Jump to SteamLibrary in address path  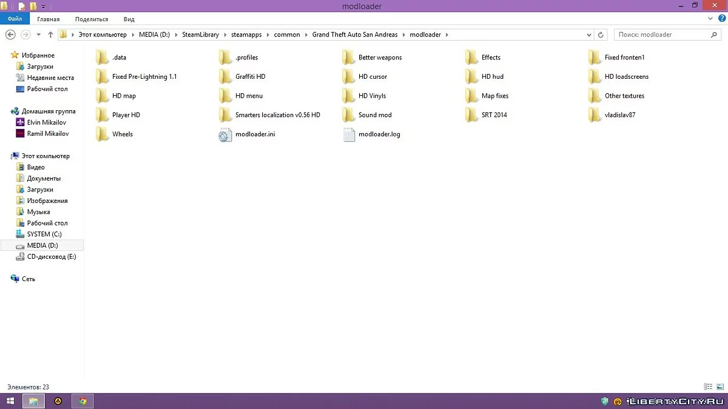click(200, 35)
